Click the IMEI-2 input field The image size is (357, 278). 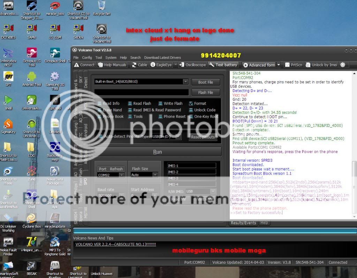point(191,172)
